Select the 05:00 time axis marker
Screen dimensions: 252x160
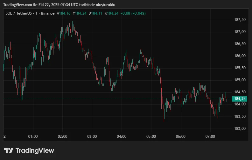[x=151, y=137]
